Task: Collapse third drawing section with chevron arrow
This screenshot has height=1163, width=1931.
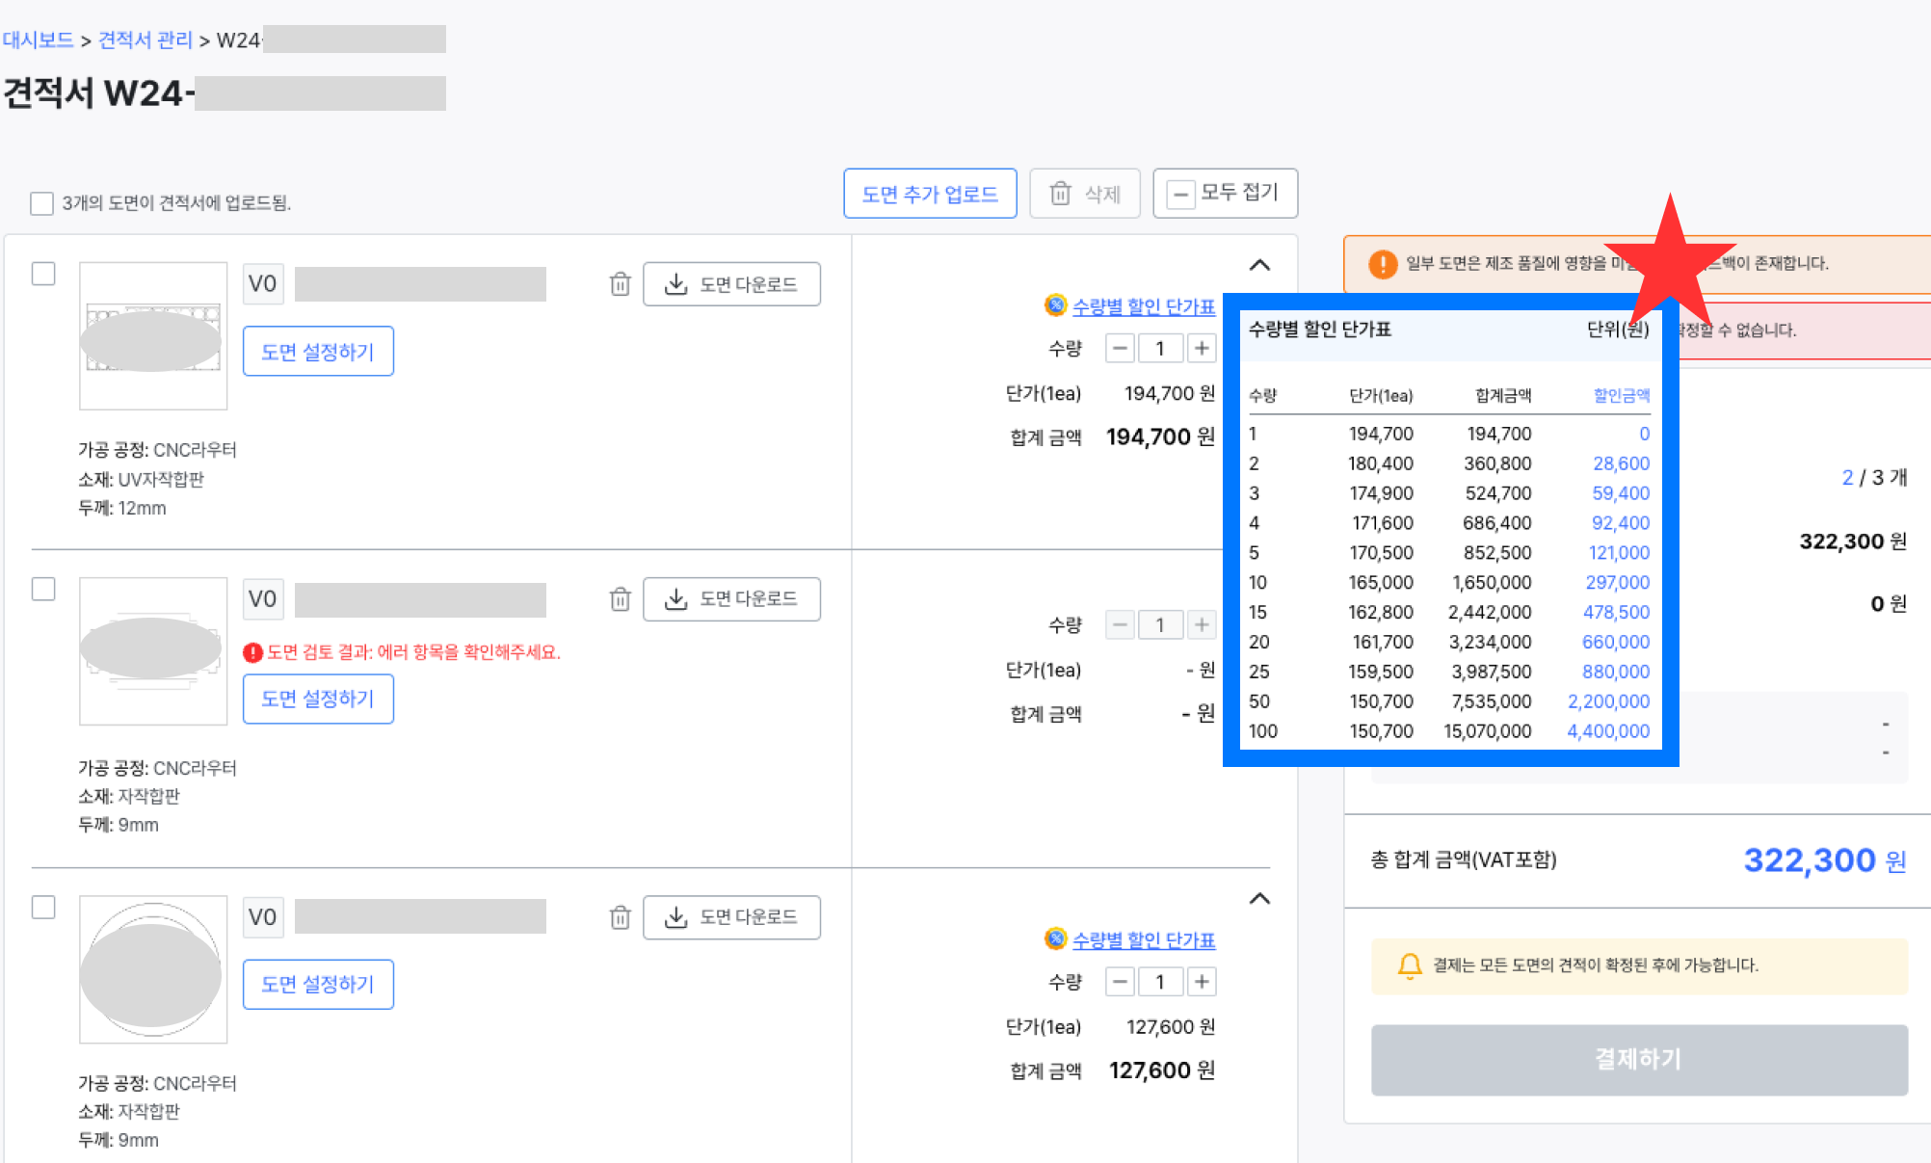Action: [x=1258, y=898]
